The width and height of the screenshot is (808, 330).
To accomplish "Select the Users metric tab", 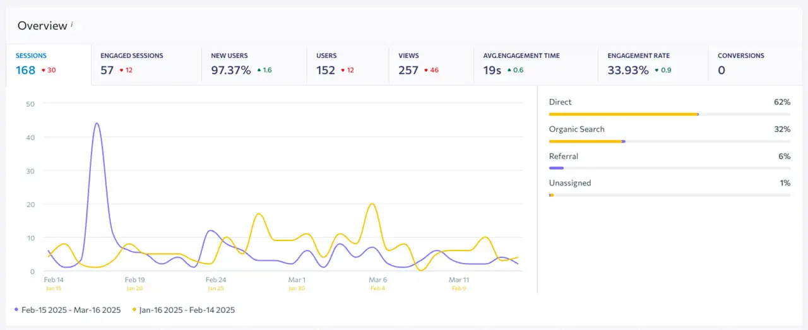I will click(347, 64).
